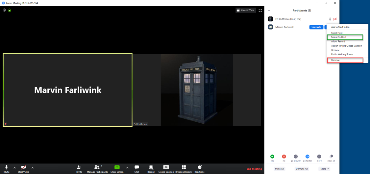
Task: Click Ed Huffman's avatar in participants list
Action: tap(270, 19)
